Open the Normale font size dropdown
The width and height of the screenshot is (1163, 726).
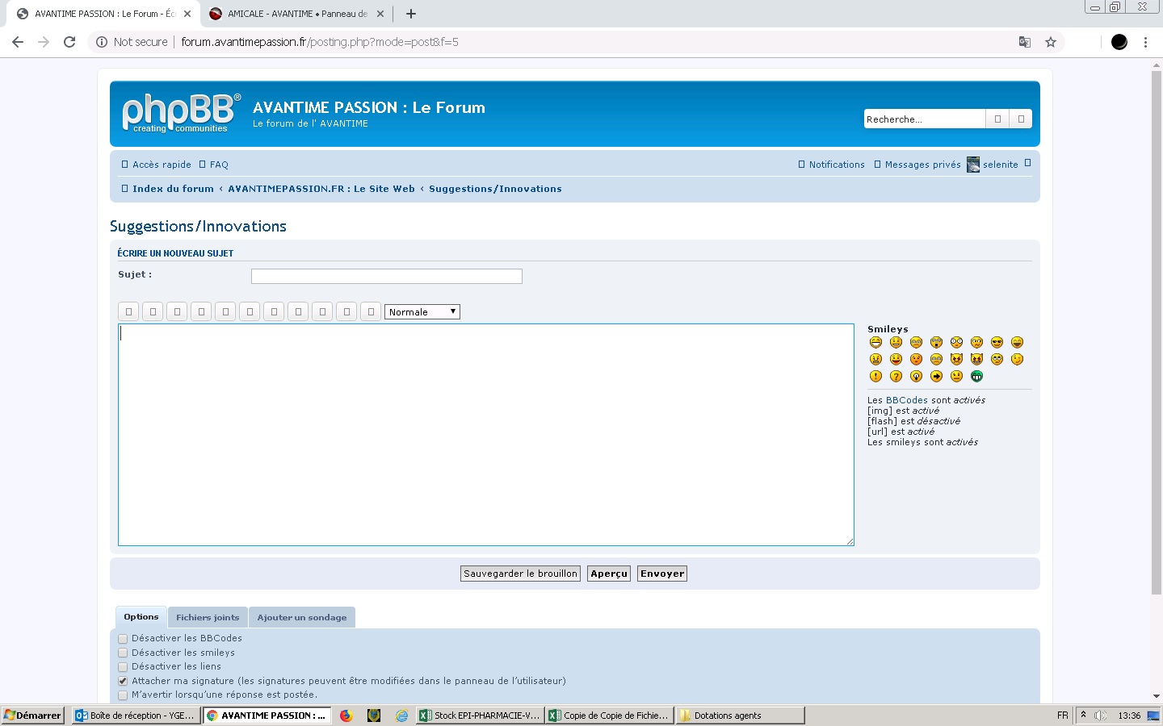(422, 312)
